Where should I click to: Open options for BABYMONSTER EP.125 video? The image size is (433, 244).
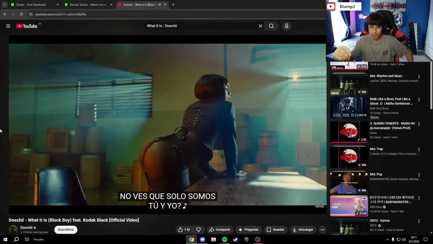tap(419, 198)
